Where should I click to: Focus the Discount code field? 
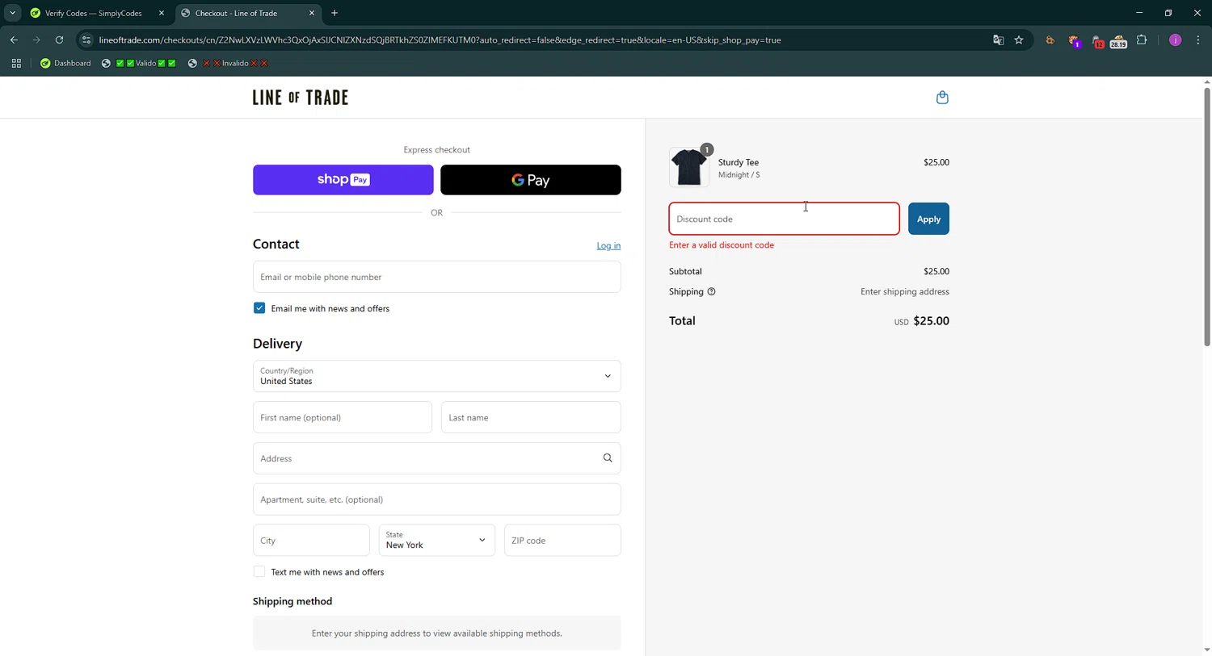pos(784,219)
